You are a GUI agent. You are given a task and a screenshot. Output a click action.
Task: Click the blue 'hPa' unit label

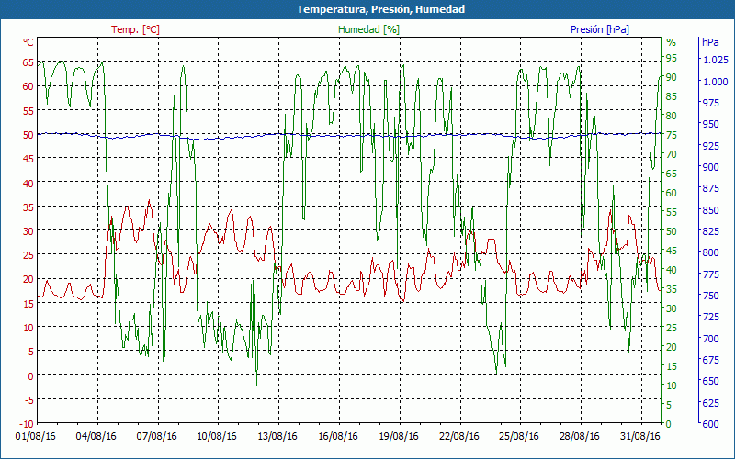pos(710,42)
